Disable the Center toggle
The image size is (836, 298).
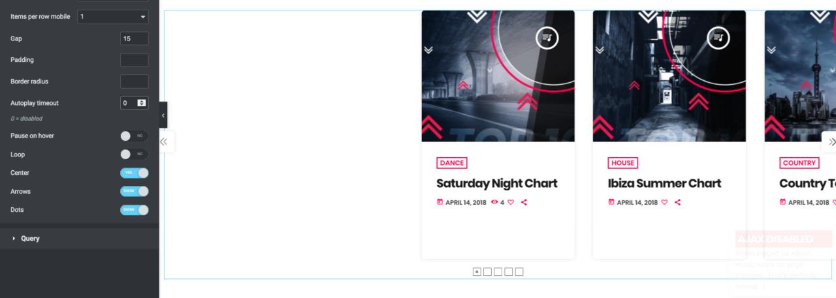pyautogui.click(x=134, y=173)
